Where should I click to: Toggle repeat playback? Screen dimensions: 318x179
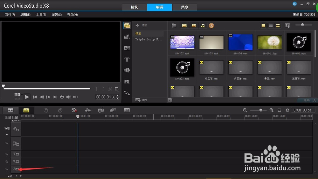(x=62, y=97)
